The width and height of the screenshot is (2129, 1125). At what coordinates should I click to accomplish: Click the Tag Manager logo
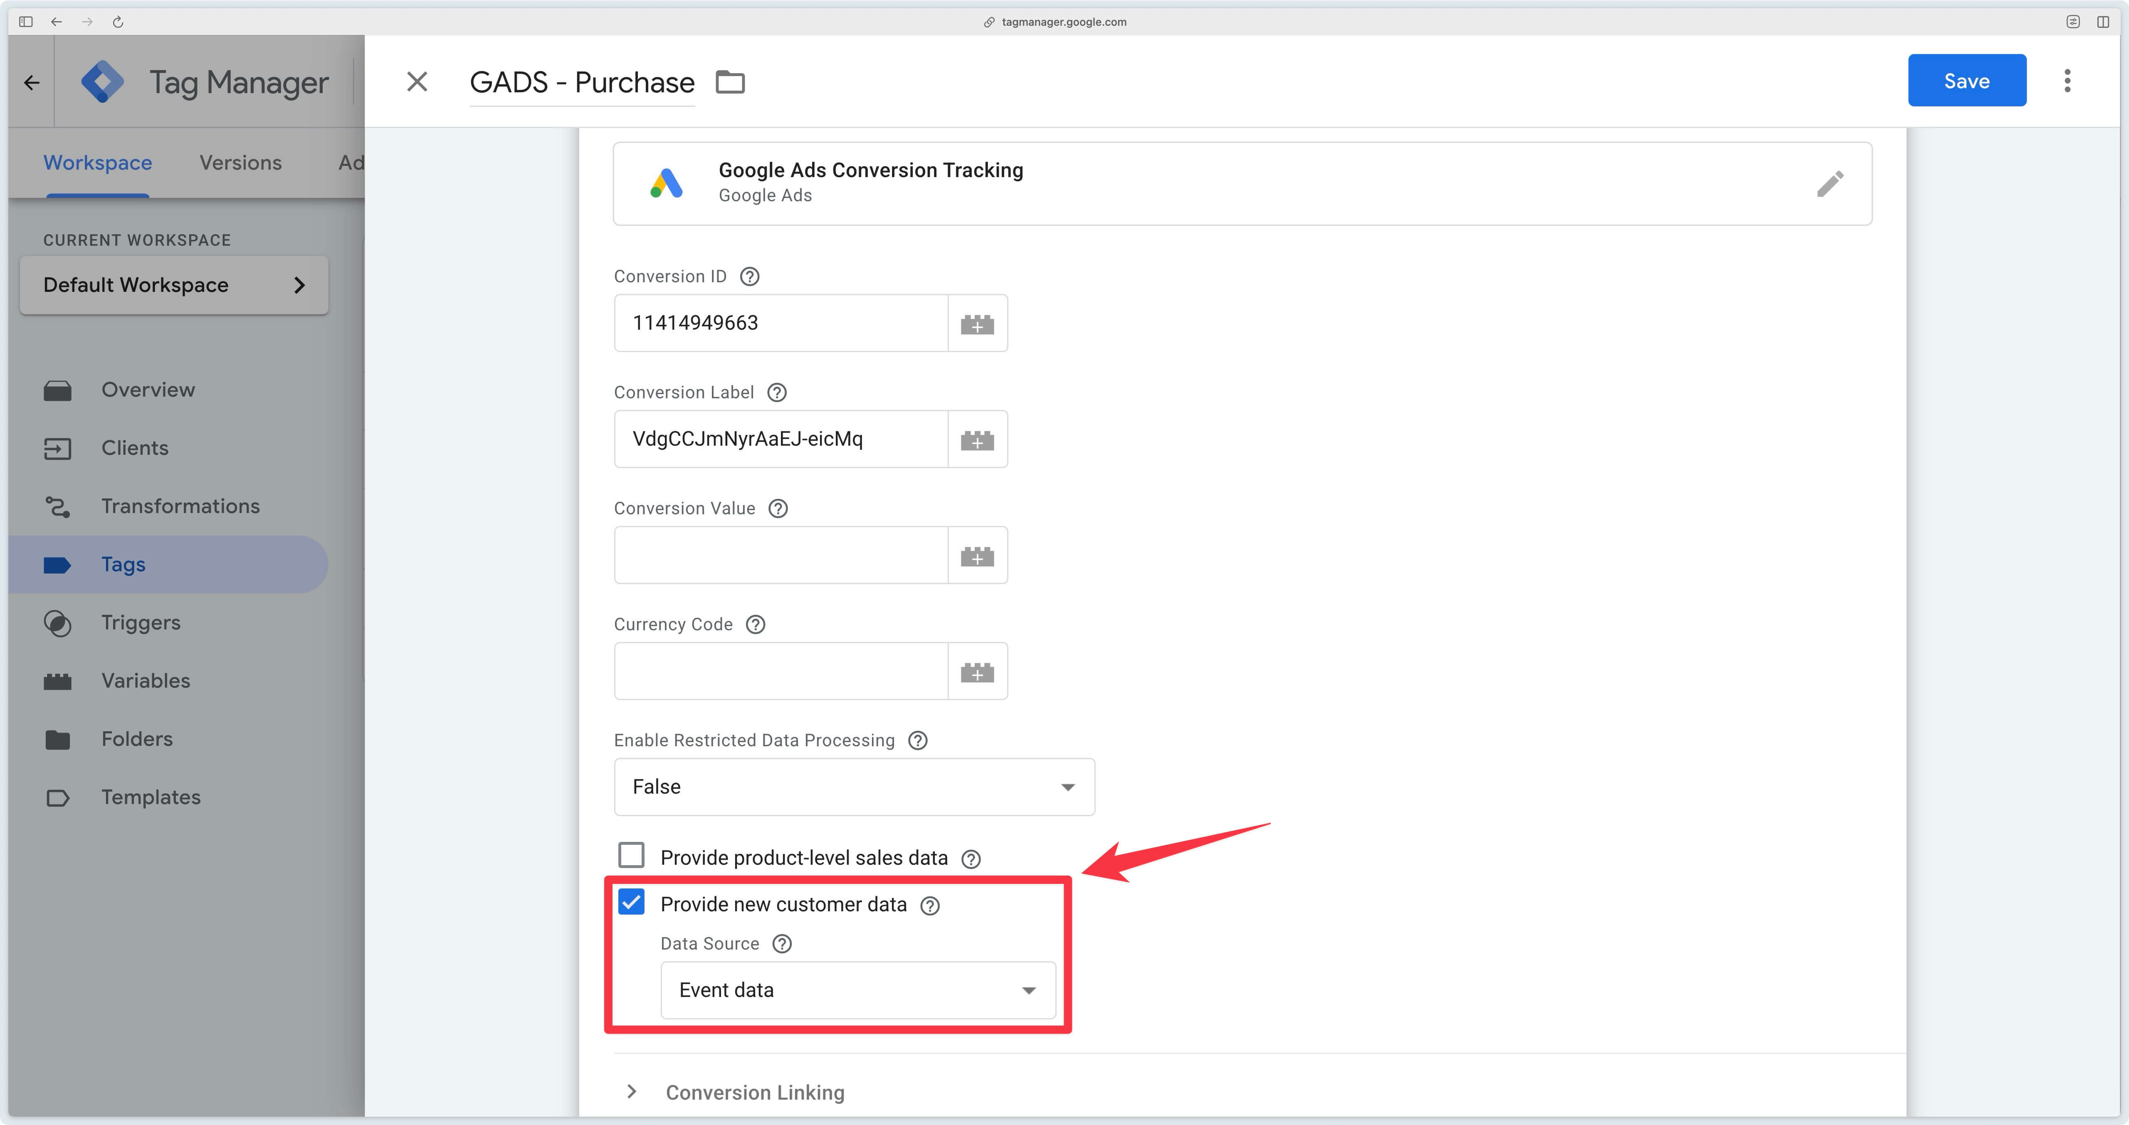[102, 82]
